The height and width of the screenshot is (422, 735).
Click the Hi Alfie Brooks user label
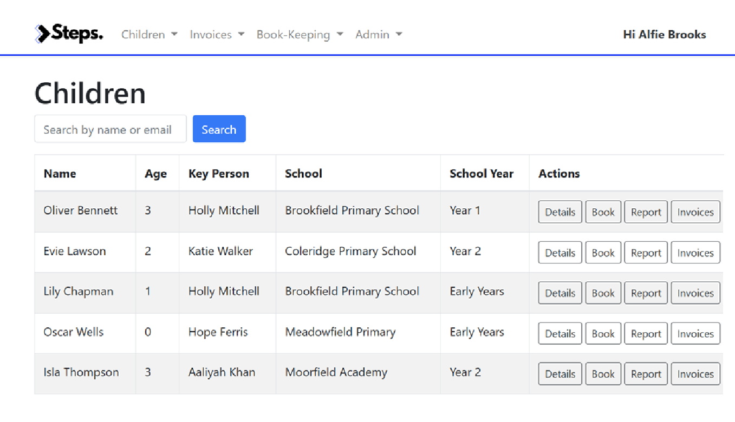pyautogui.click(x=664, y=35)
